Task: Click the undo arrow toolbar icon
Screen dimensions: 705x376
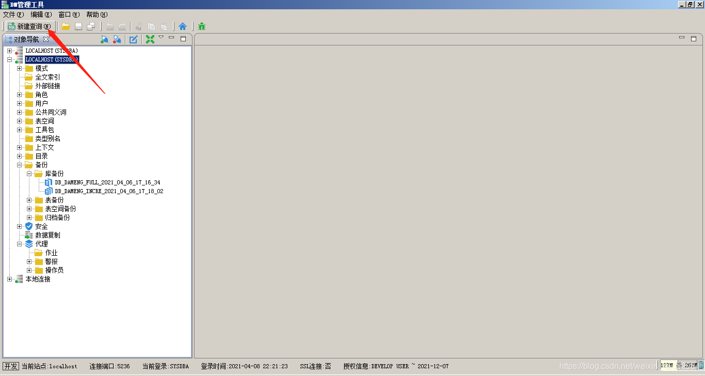Action: click(110, 26)
